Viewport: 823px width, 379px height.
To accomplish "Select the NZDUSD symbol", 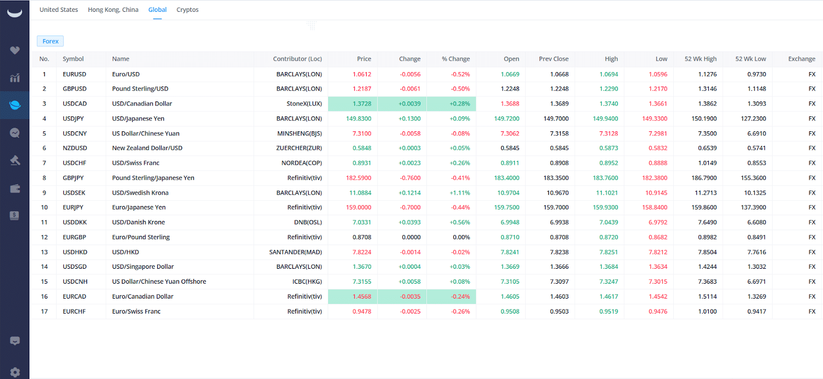I will tap(75, 148).
